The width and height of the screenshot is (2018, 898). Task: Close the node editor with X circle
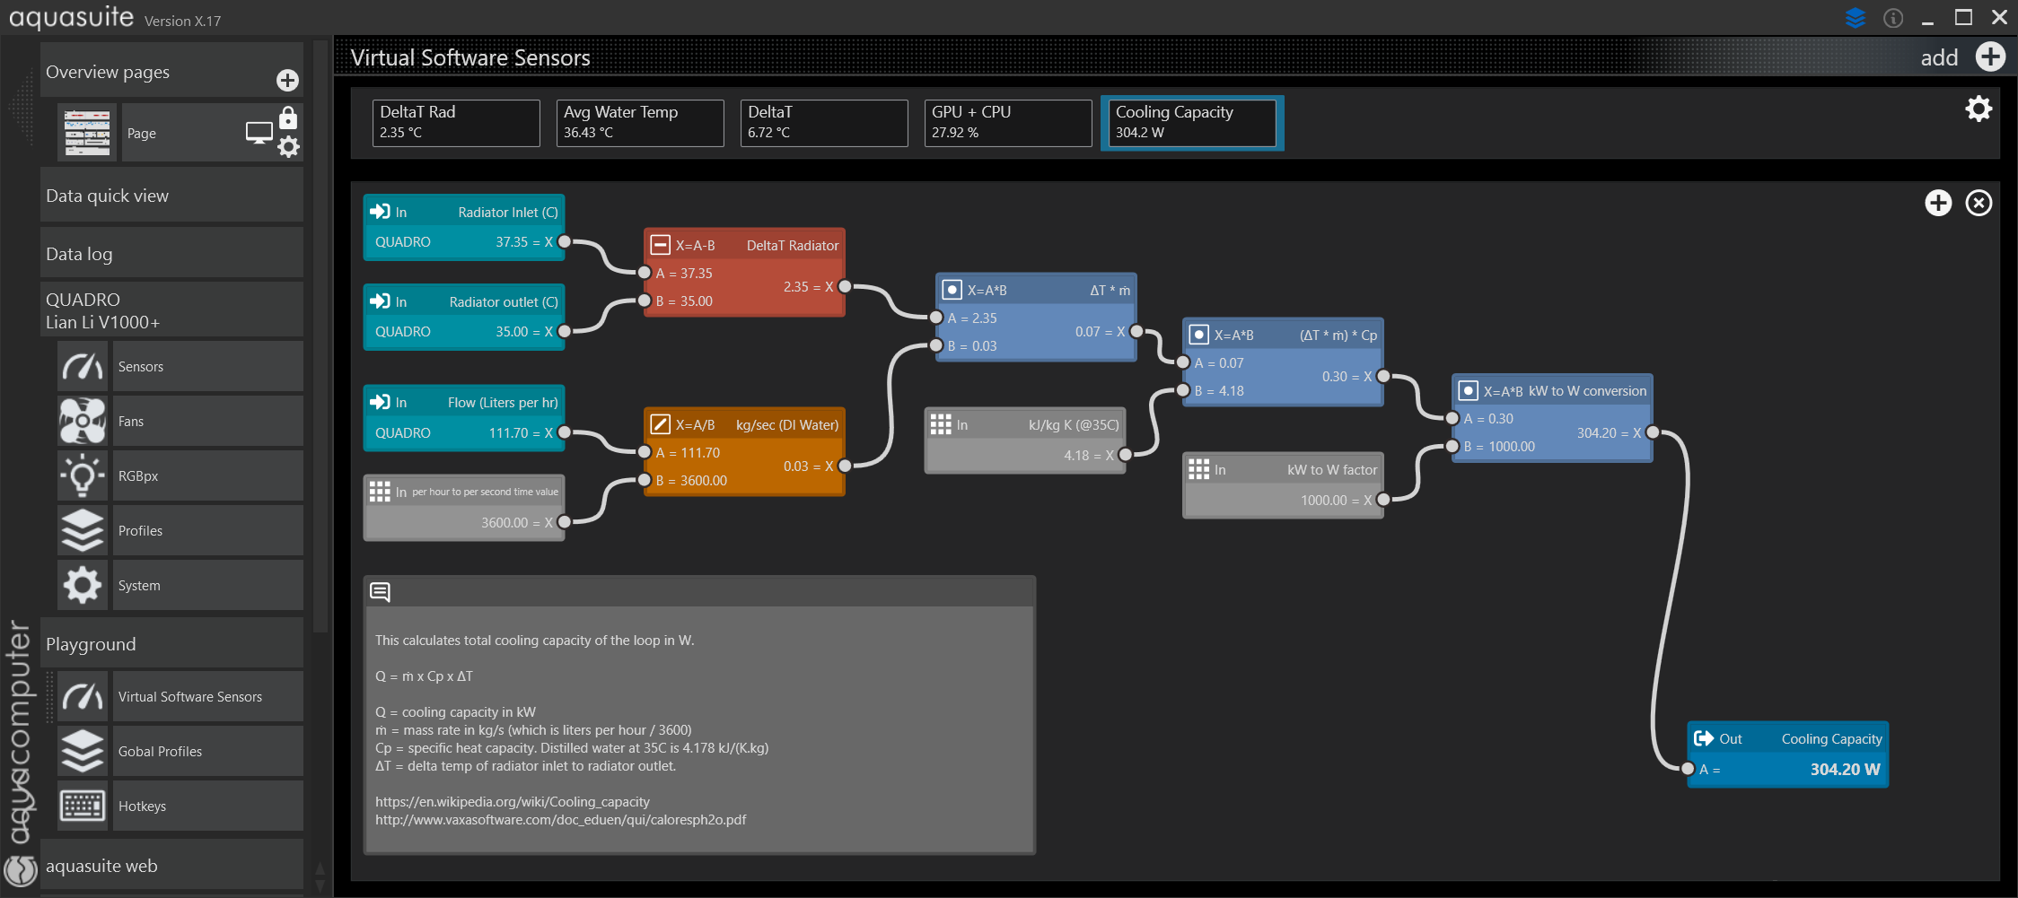(x=1979, y=203)
